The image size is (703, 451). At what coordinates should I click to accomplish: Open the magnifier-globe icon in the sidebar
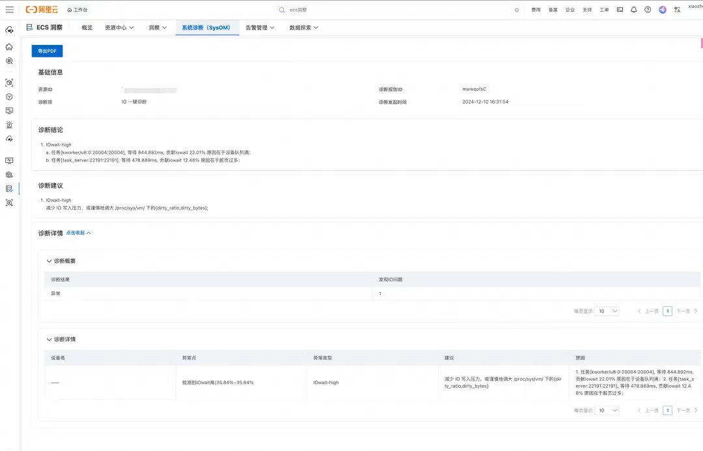coord(9,61)
